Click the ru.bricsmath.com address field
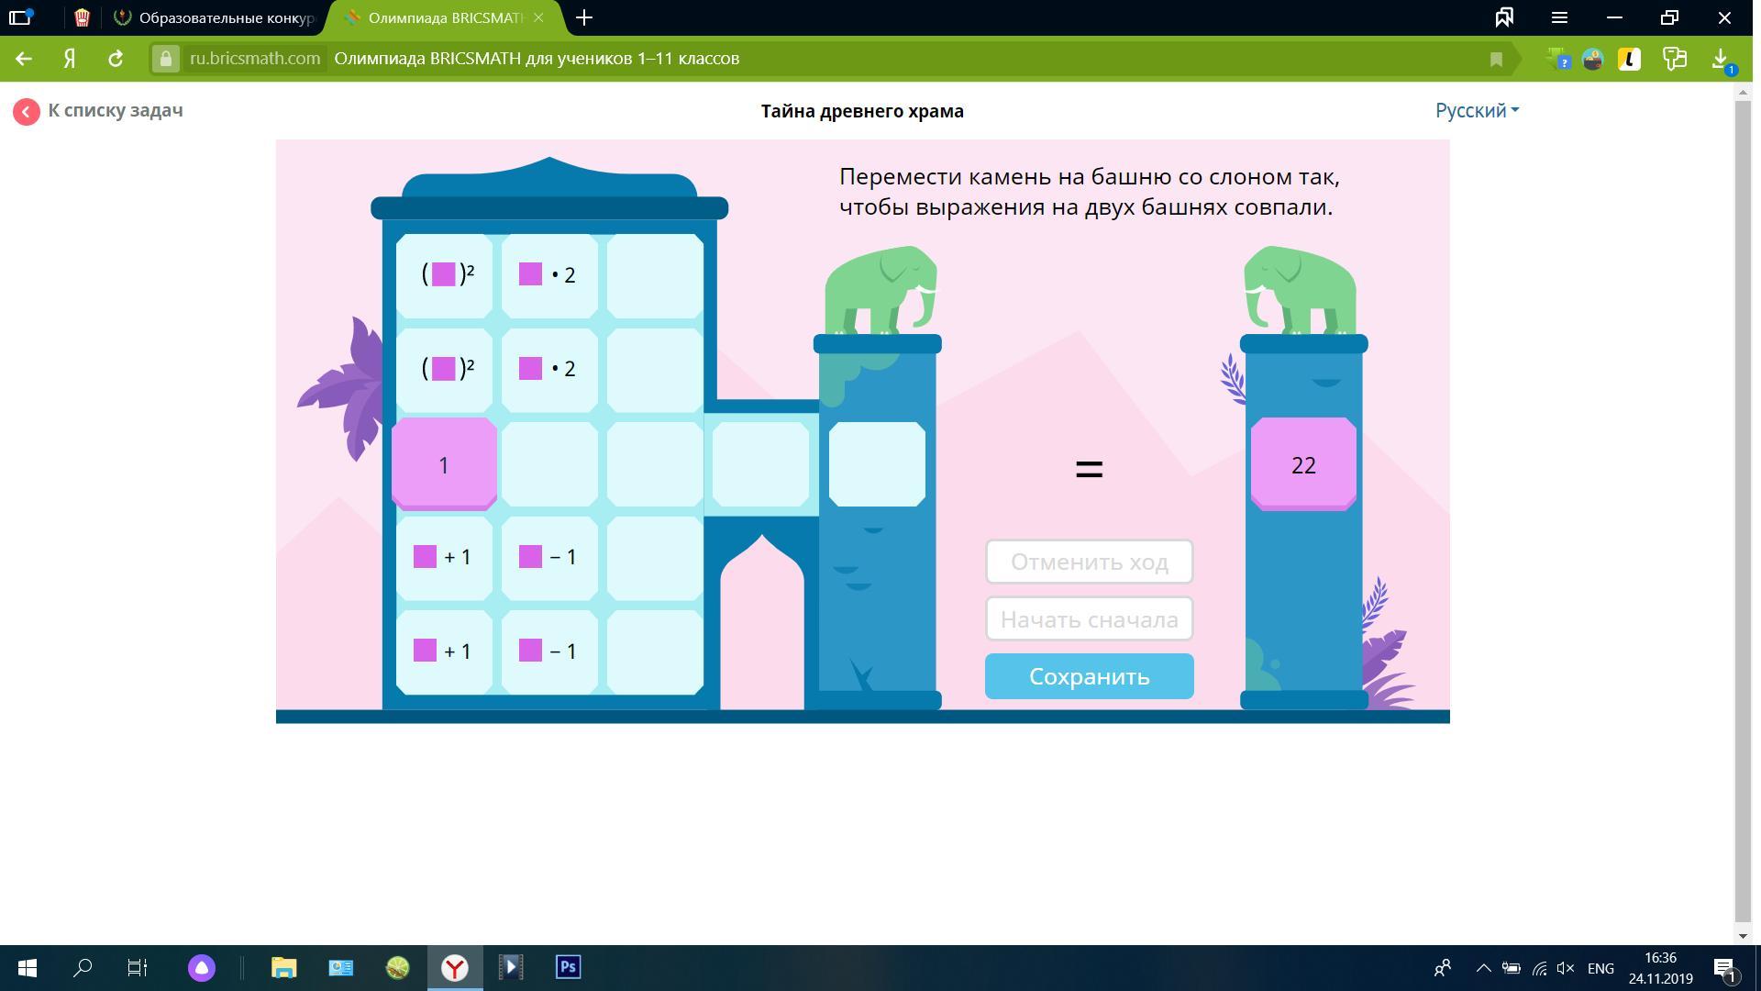Screen dimensions: 1761x991 click(254, 59)
